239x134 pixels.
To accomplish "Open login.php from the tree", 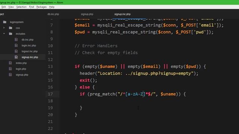I will 21,69.
